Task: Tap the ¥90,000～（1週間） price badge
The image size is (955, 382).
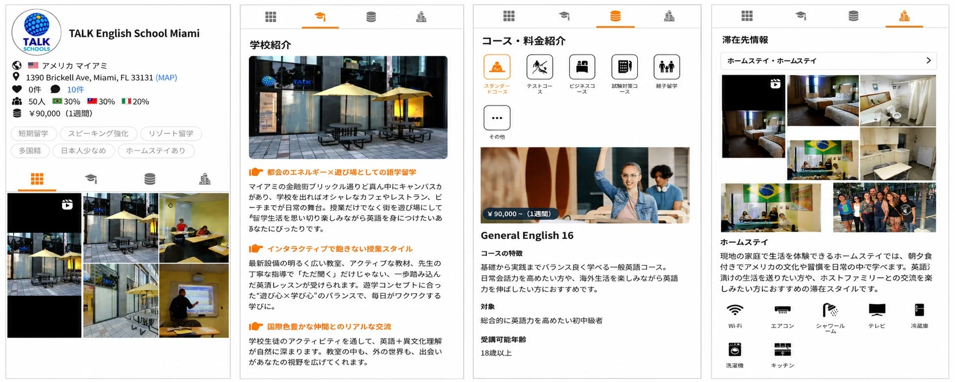Action: point(519,214)
